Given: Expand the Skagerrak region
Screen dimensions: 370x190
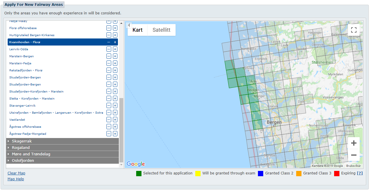Looking at the screenshot, I should tap(21, 141).
